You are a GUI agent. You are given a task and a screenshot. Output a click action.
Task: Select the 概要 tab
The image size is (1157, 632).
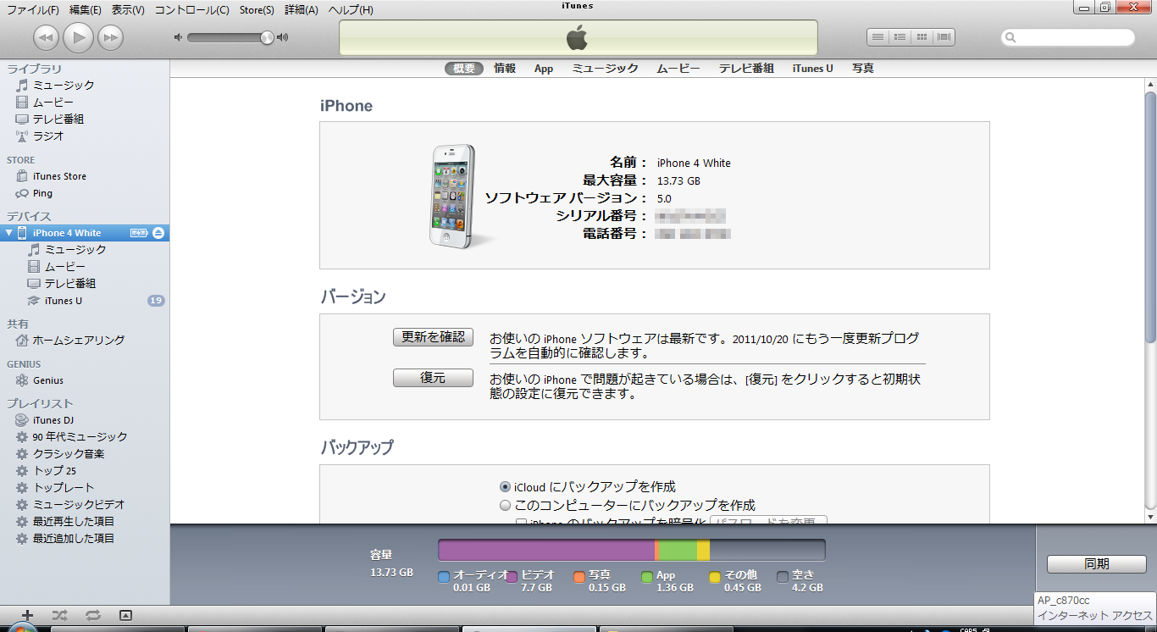click(x=464, y=69)
